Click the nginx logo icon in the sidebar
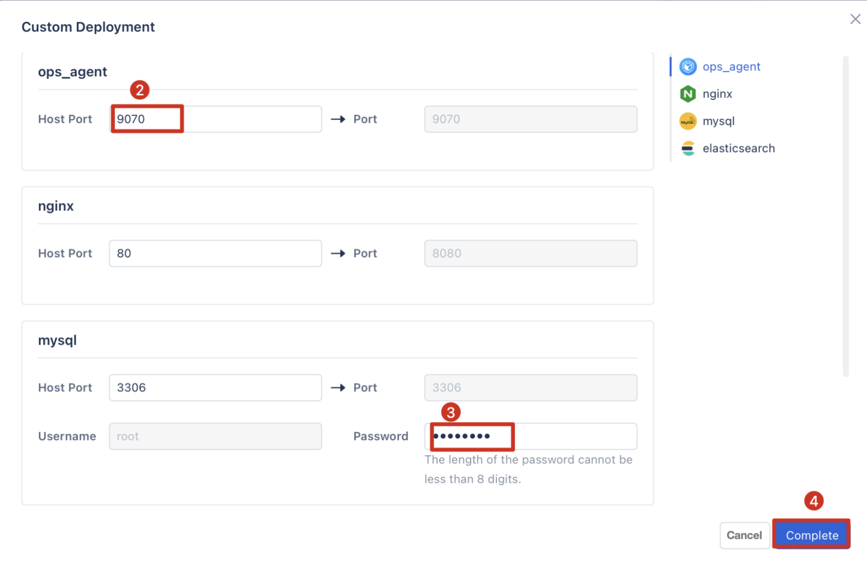The image size is (867, 567). point(688,94)
